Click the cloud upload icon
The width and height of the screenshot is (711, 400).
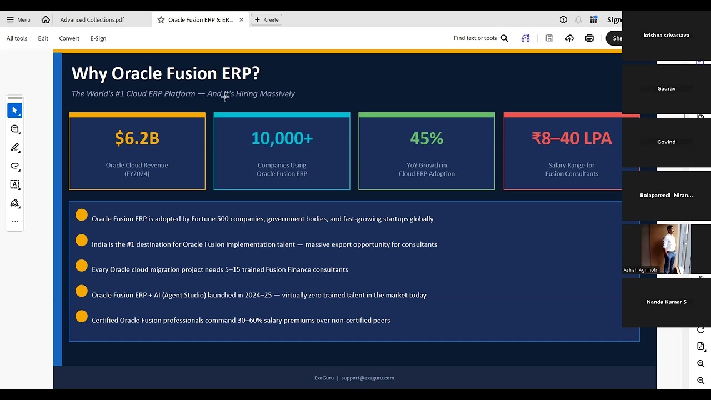(x=569, y=38)
